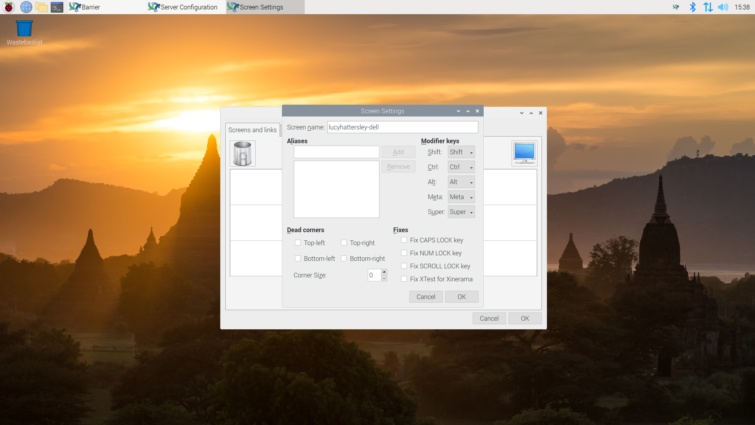Enable Fix XTest for Xinerama
The width and height of the screenshot is (755, 425).
tap(404, 279)
